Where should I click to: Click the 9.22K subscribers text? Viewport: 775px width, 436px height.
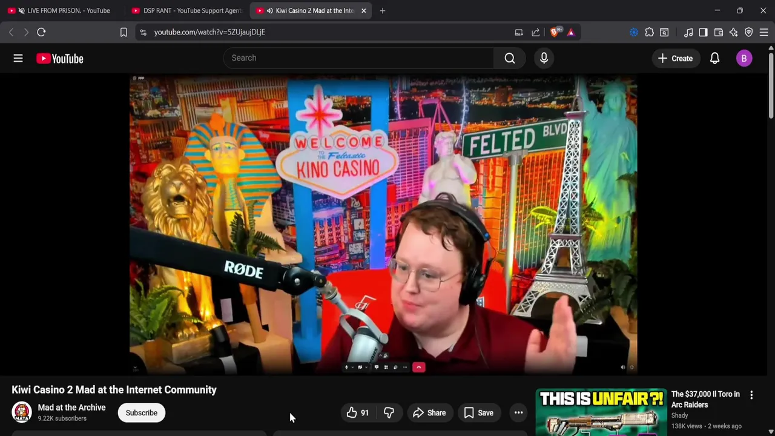click(62, 418)
